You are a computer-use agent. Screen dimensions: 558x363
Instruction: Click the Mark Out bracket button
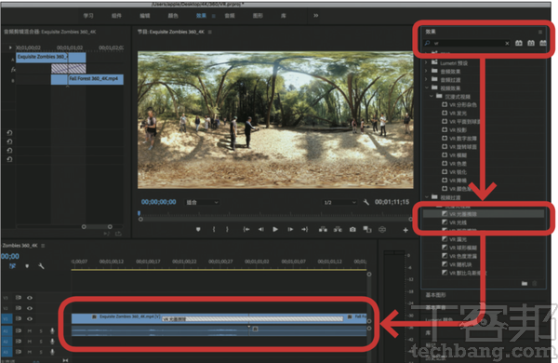pos(227,229)
